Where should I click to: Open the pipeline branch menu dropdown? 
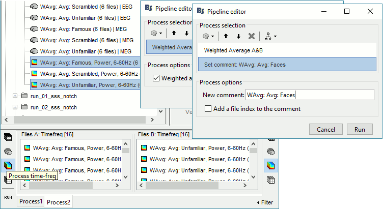click(x=270, y=36)
